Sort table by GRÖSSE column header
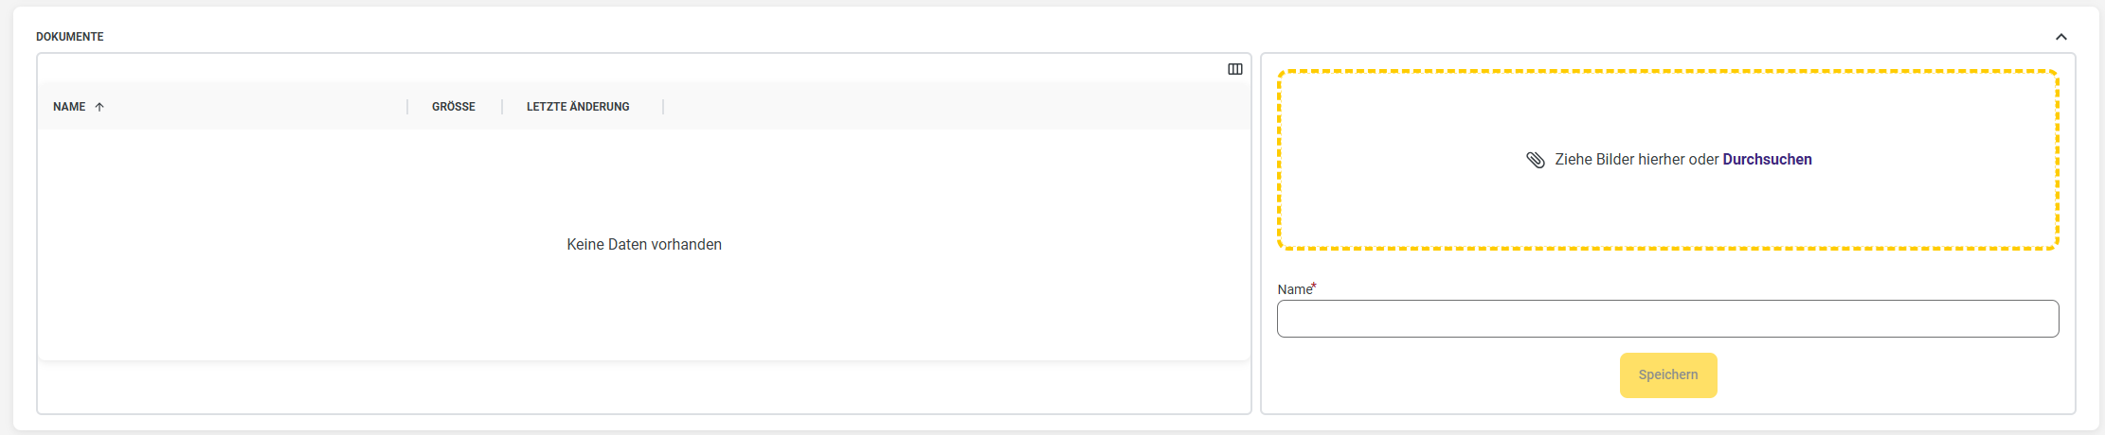The image size is (2105, 435). [x=454, y=107]
